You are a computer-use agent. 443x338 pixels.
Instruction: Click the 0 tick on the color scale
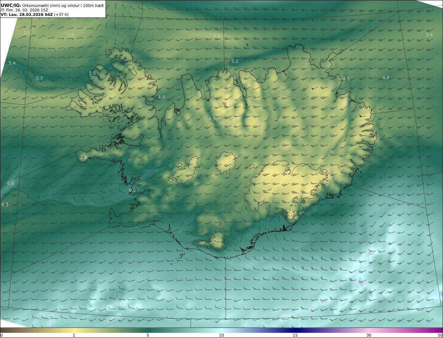tap(1, 335)
